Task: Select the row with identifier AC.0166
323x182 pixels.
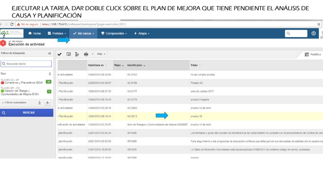Action: pyautogui.click(x=190, y=83)
